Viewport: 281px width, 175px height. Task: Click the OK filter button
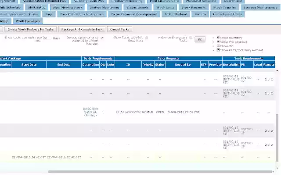(200, 39)
